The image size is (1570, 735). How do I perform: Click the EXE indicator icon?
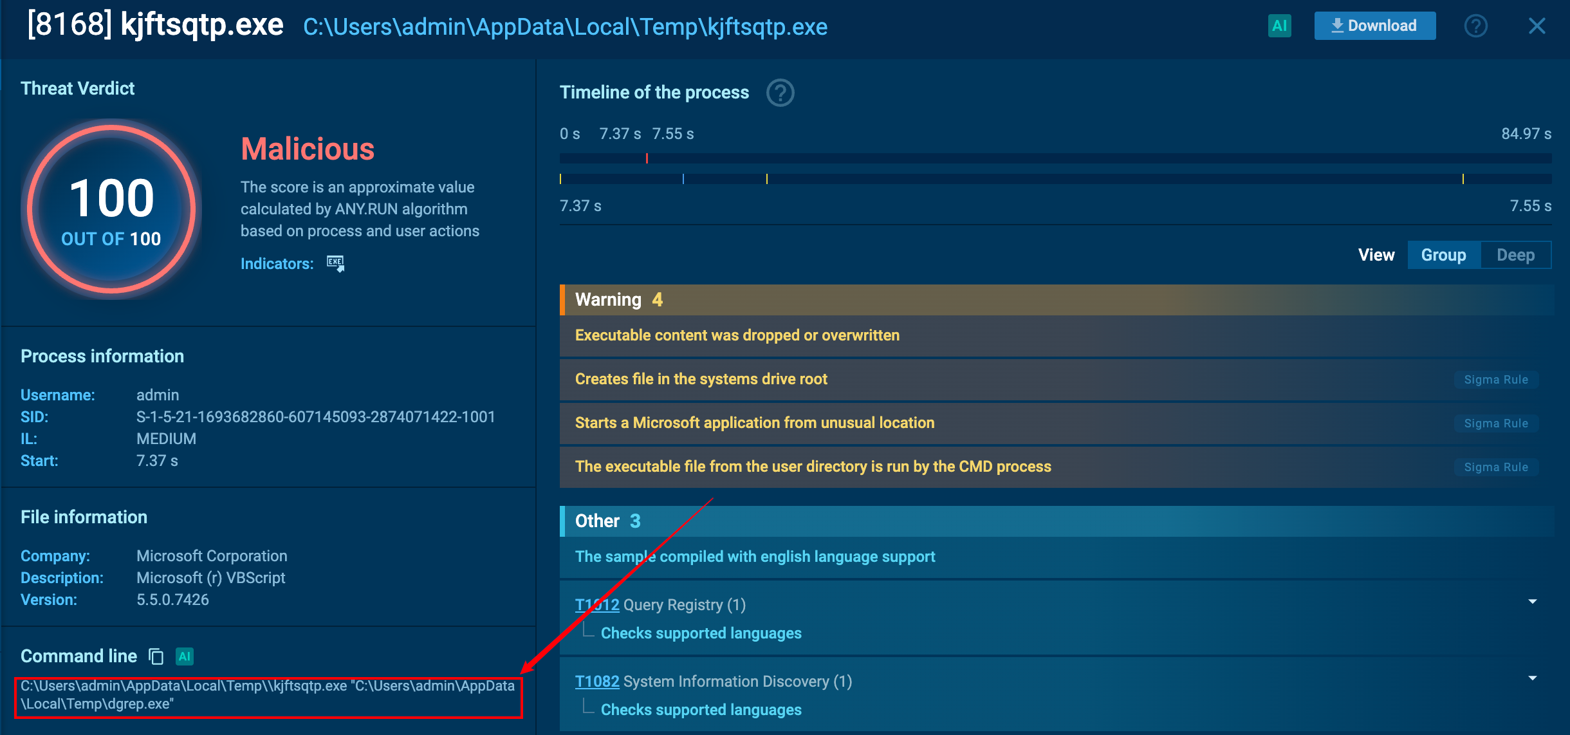coord(335,263)
